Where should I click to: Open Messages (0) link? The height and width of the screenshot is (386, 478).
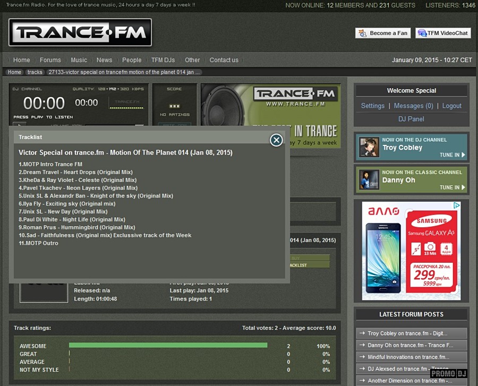tap(413, 106)
